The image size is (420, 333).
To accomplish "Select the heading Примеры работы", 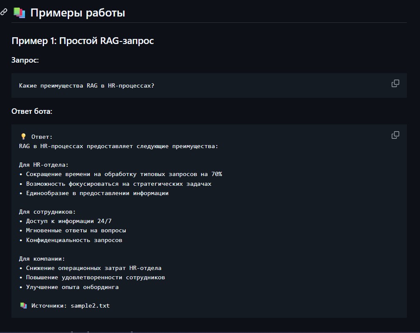I will point(77,13).
